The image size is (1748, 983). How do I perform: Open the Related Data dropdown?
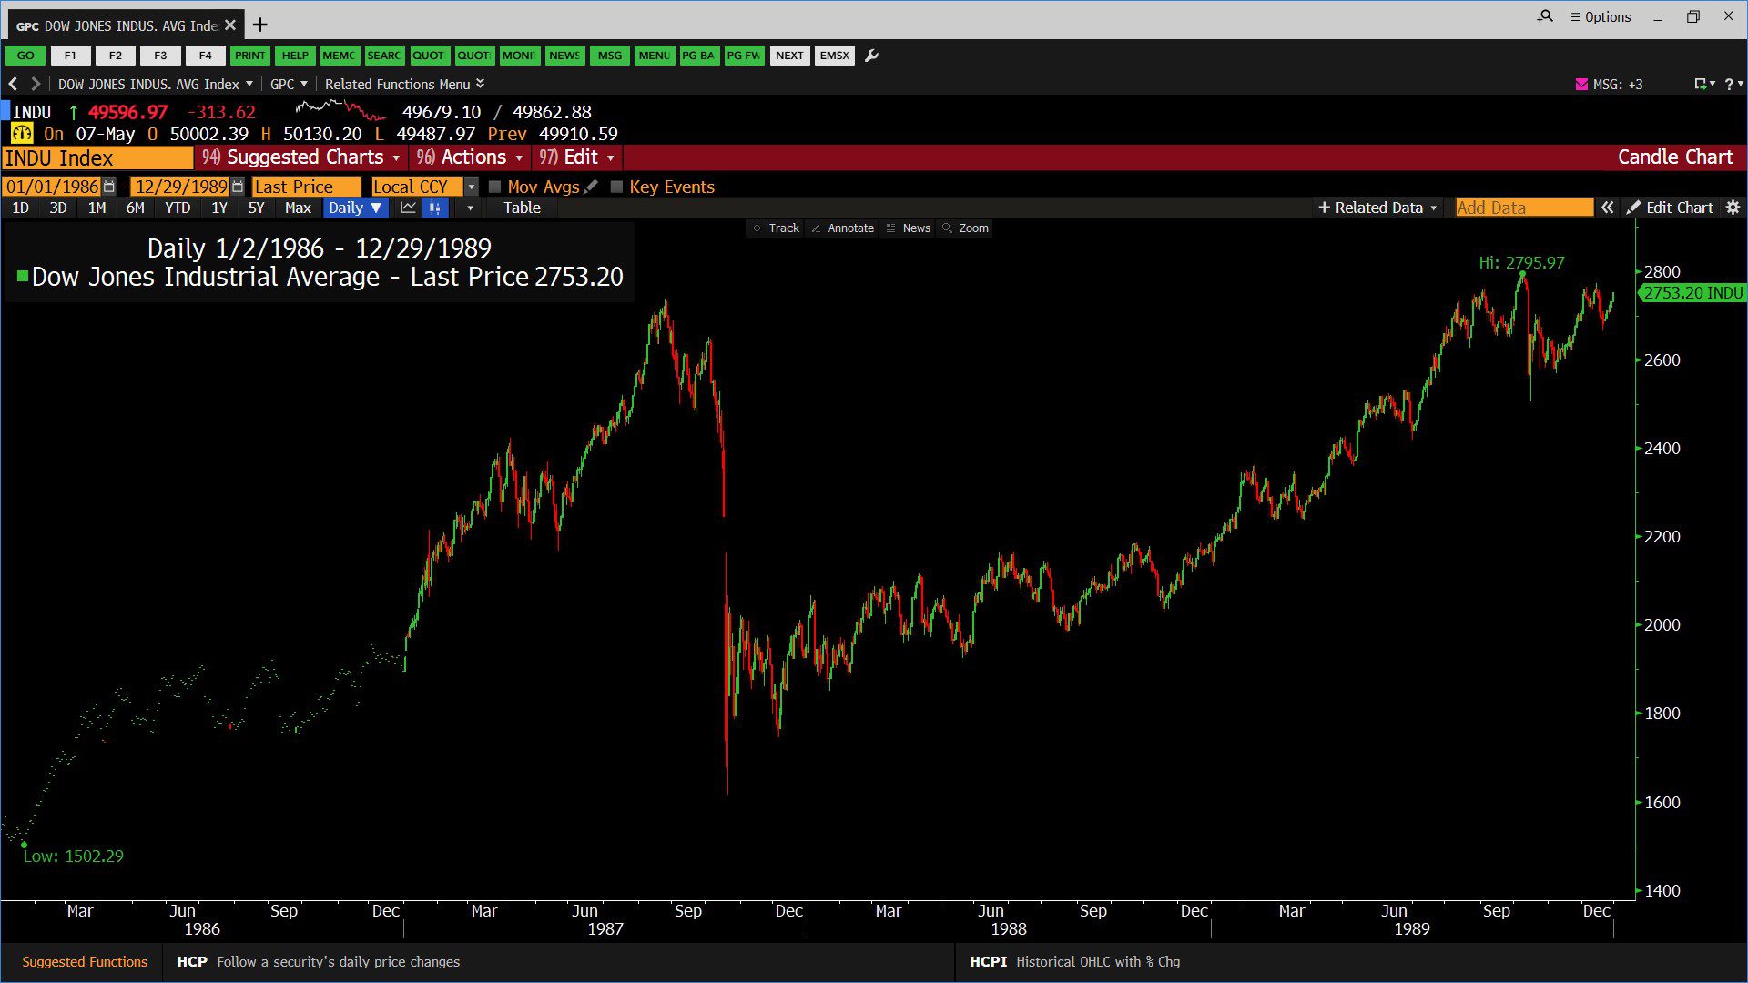pos(1377,208)
